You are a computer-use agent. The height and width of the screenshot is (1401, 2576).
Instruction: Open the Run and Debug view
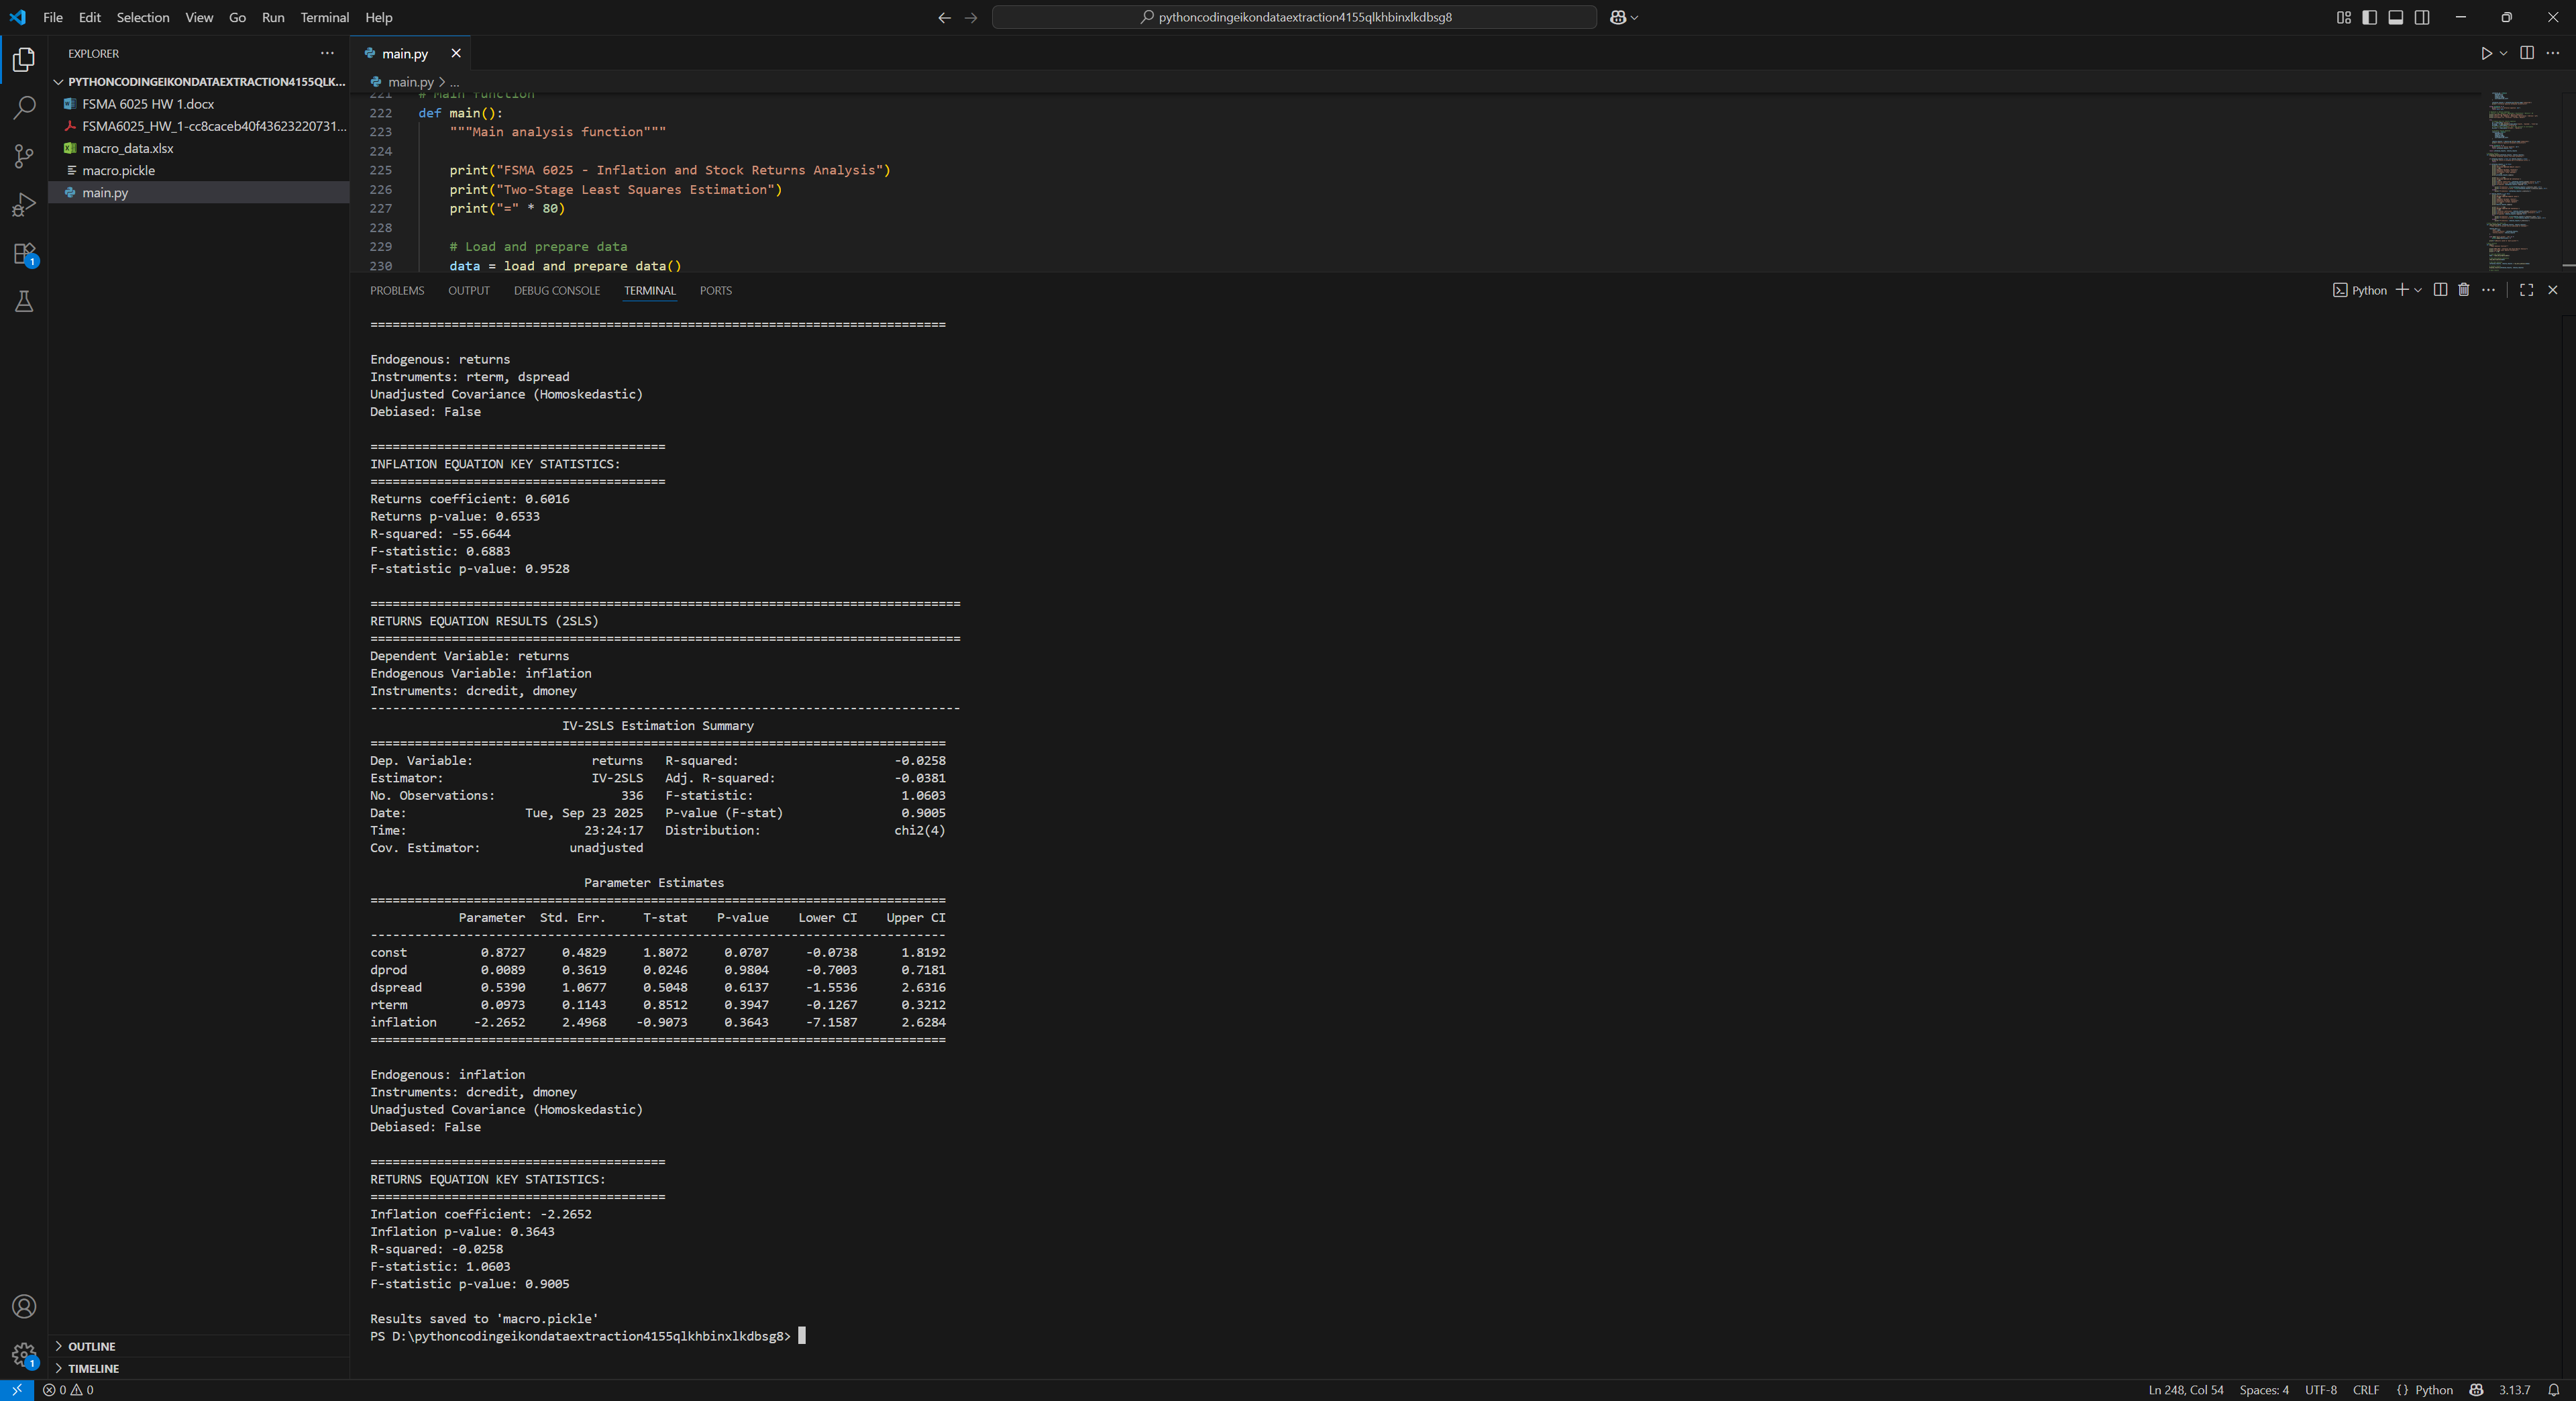[24, 204]
